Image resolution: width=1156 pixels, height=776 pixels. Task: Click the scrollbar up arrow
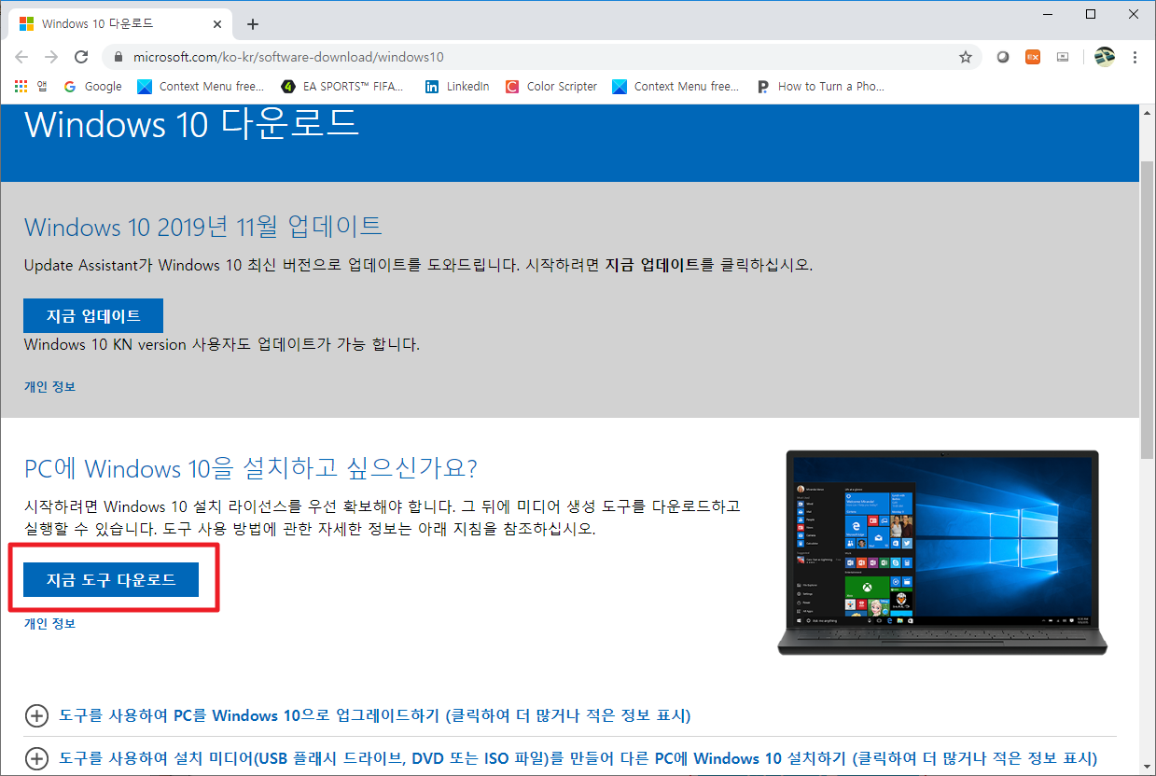[1147, 112]
